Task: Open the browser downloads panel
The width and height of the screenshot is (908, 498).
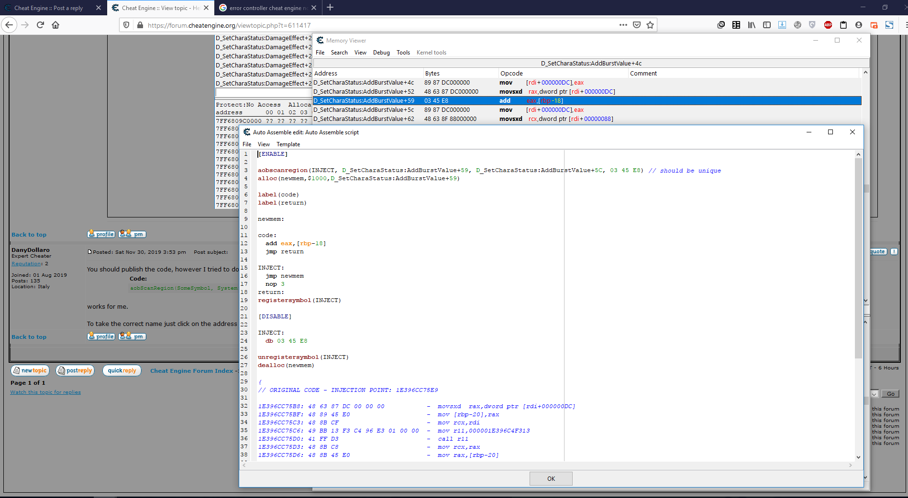Action: [782, 25]
